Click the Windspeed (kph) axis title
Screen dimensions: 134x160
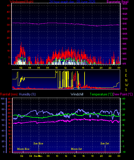22,1
